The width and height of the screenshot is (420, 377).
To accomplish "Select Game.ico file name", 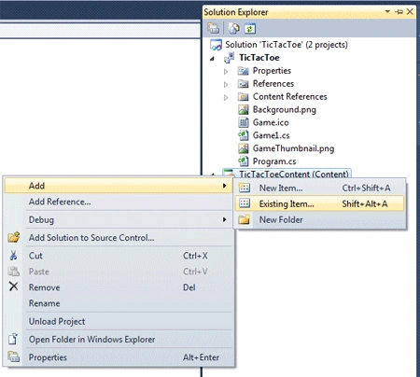I will pos(271,122).
